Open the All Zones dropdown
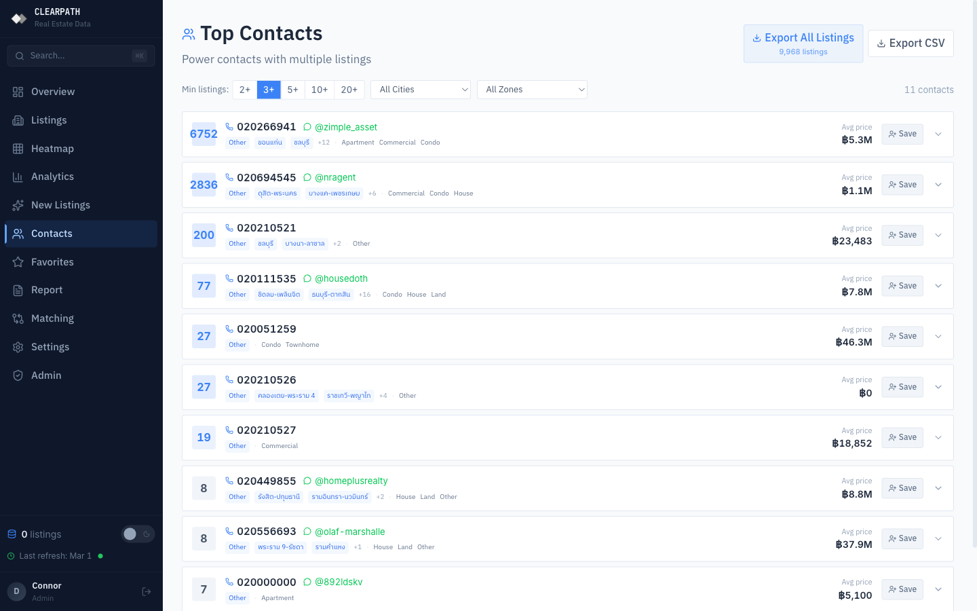 point(532,90)
